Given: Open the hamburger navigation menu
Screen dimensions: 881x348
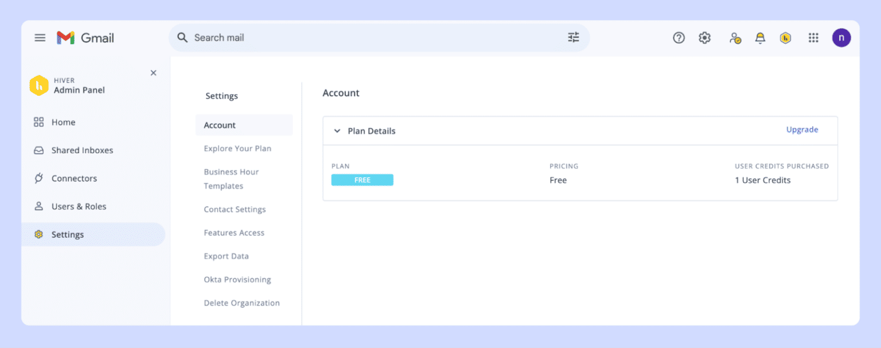Looking at the screenshot, I should (40, 37).
